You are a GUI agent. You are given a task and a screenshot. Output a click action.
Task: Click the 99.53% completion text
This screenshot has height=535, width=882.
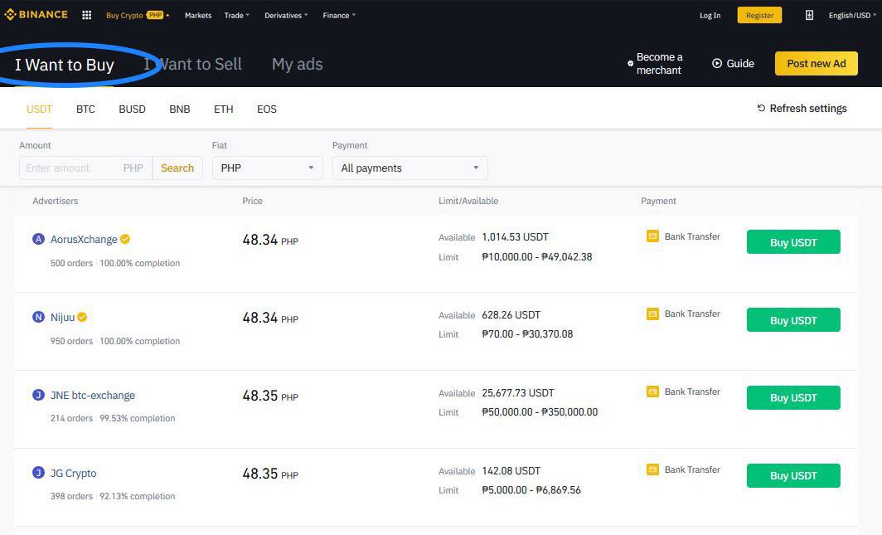coord(138,418)
